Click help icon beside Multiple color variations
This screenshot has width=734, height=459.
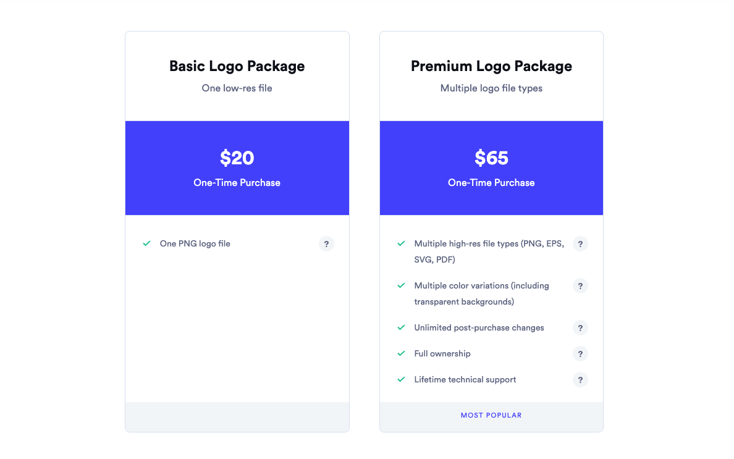click(x=580, y=286)
